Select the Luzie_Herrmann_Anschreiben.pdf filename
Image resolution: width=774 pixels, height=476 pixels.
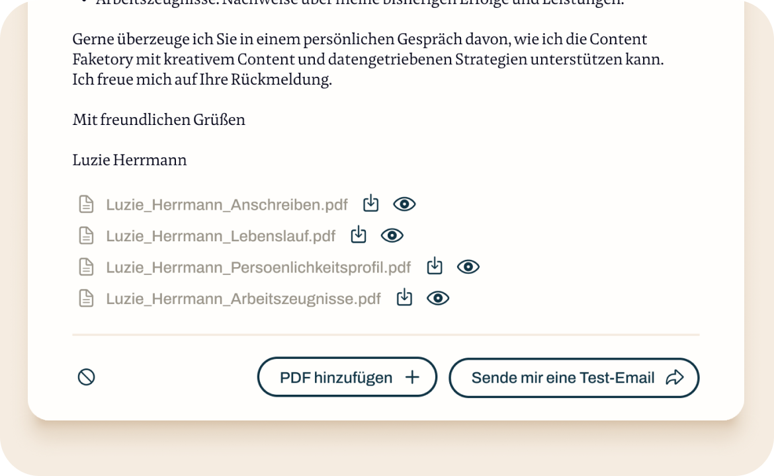pyautogui.click(x=226, y=204)
